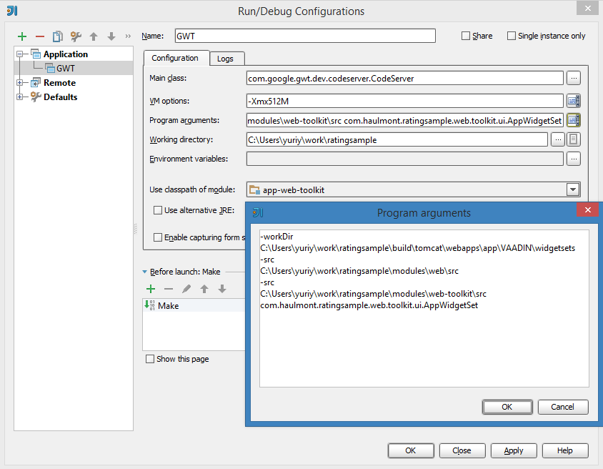Edit the Before launch task pencil icon
Viewport: 603px width, 469px height.
tap(186, 289)
